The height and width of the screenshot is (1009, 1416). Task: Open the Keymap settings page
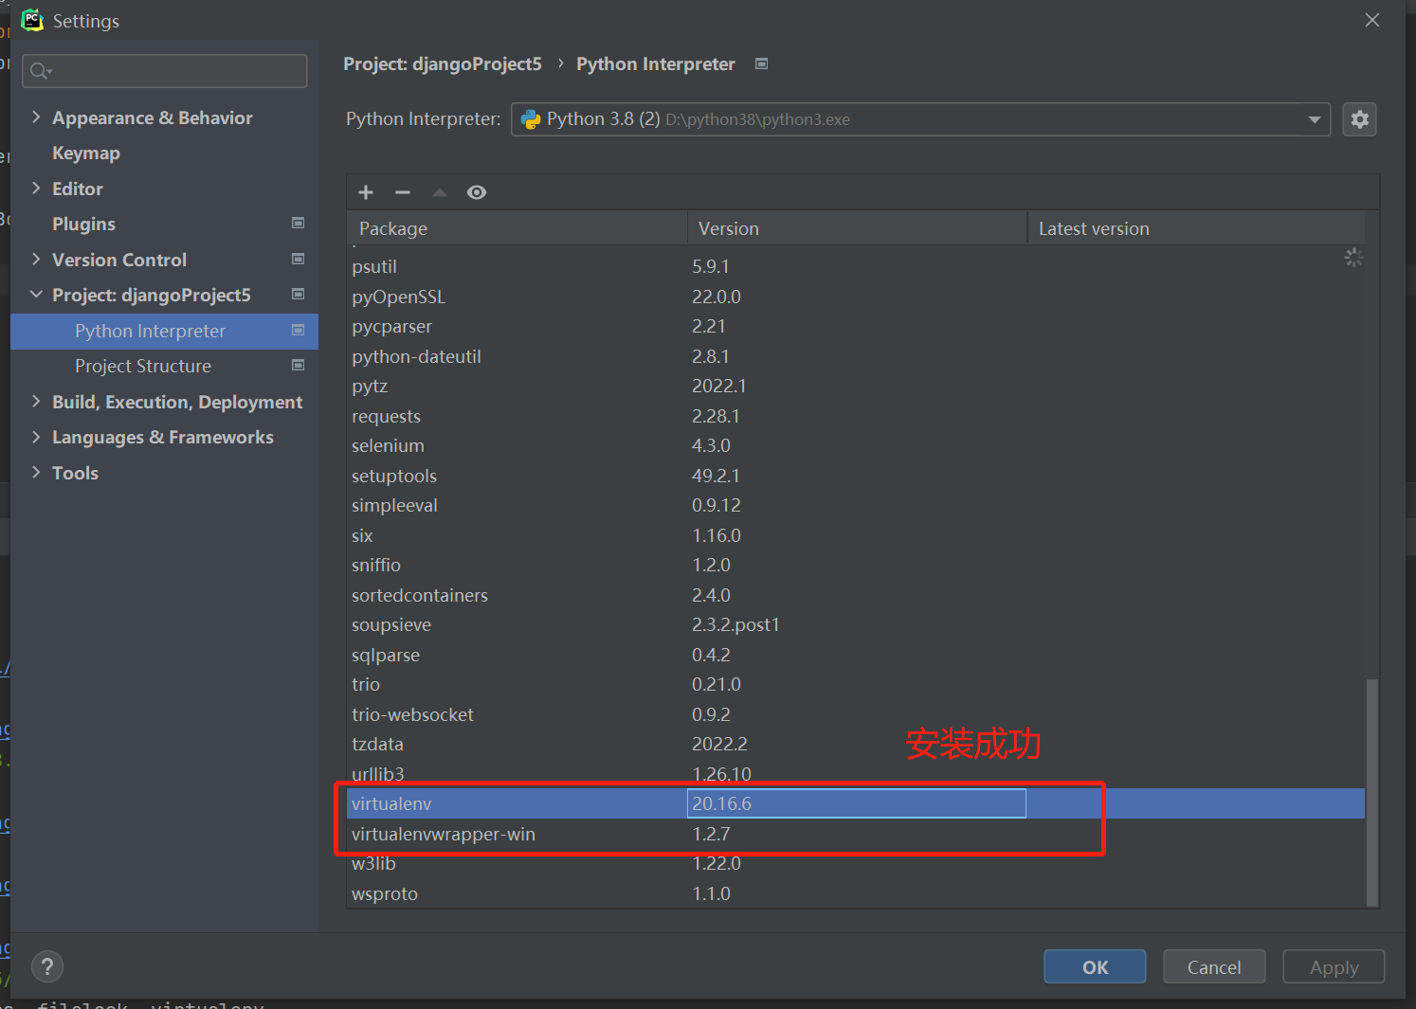(x=86, y=153)
